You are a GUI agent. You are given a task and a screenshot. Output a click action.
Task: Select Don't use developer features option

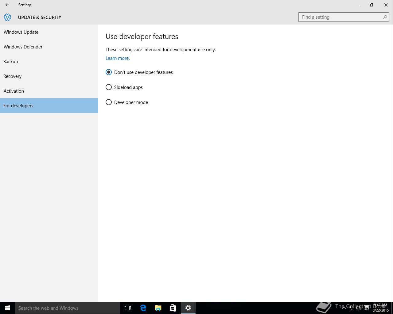click(x=109, y=72)
